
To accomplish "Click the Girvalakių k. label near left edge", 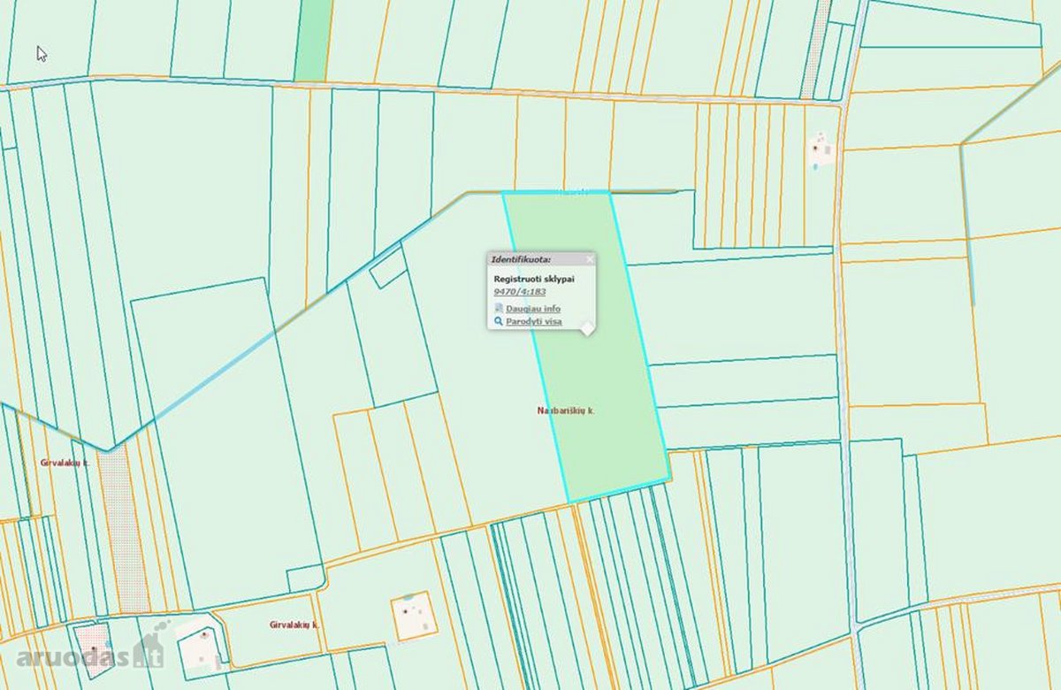I will tap(65, 463).
